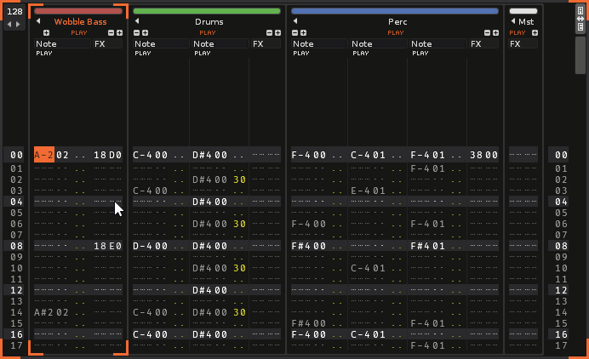The image size is (589, 359).
Task: Select F#4 01 on Perc line 08
Action: pyautogui.click(x=428, y=246)
